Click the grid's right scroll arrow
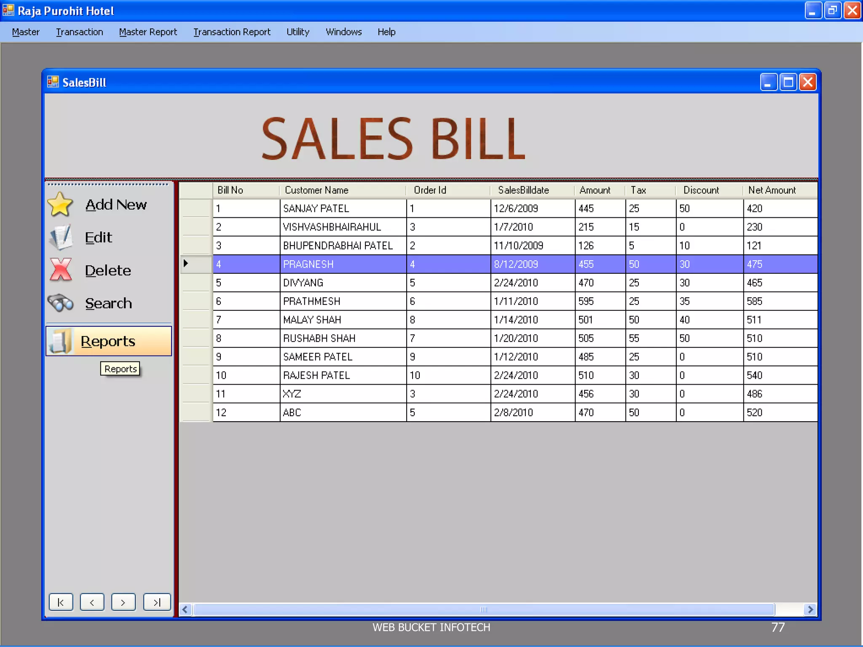 click(810, 610)
